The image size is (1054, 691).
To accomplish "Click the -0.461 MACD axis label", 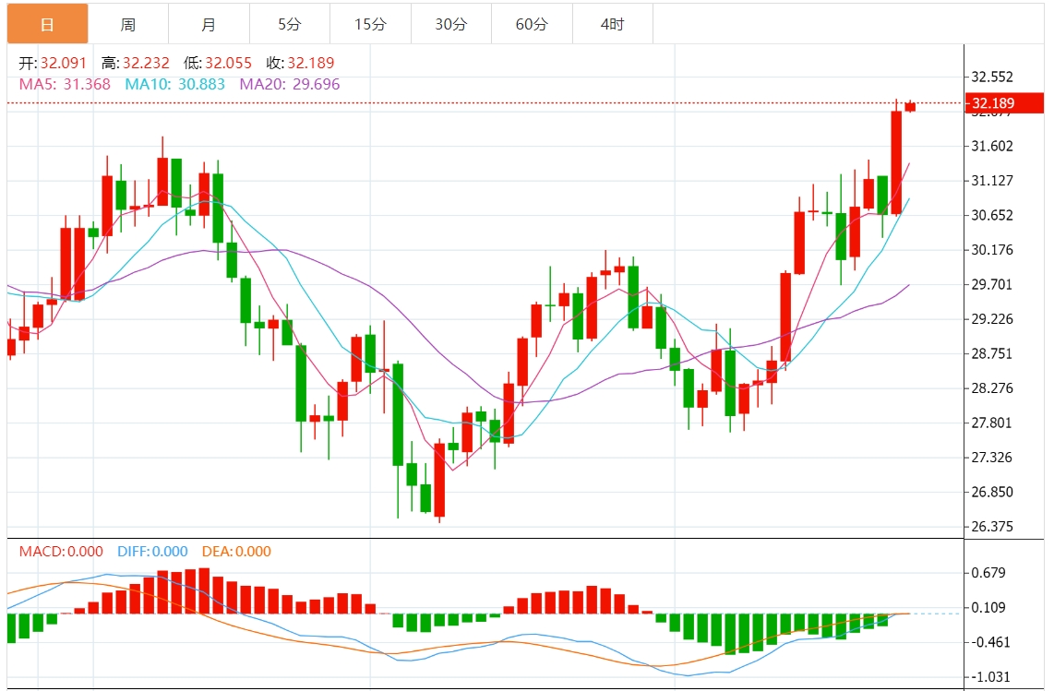I will (990, 642).
